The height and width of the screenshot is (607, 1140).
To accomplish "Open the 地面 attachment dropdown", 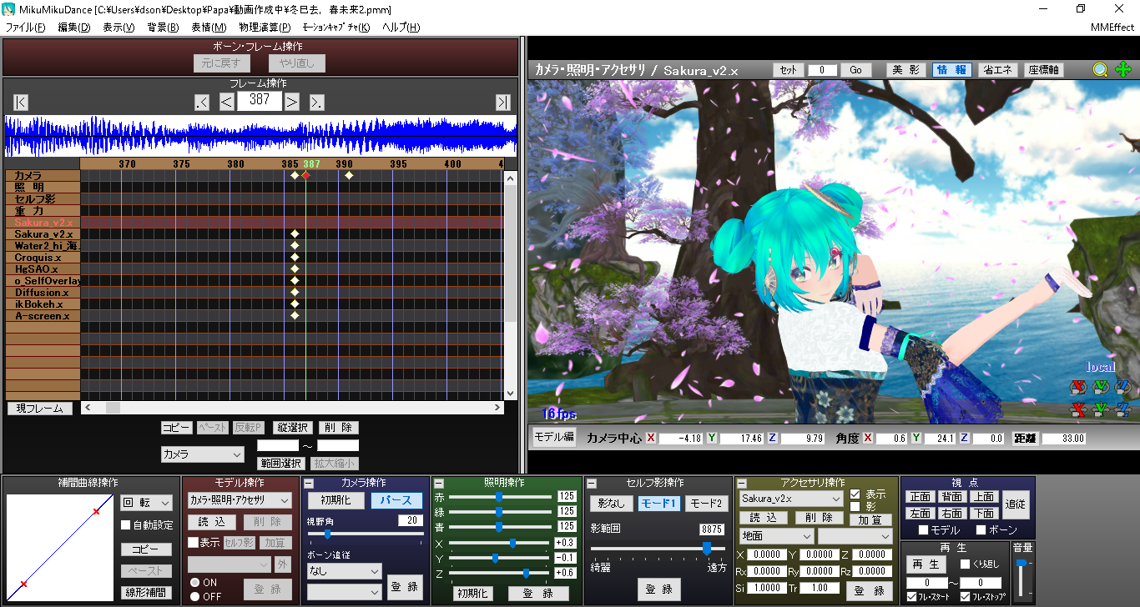I will (776, 536).
